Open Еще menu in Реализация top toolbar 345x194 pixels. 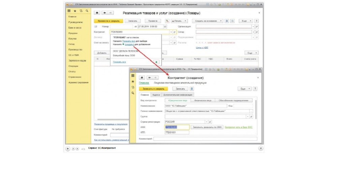pos(246,21)
